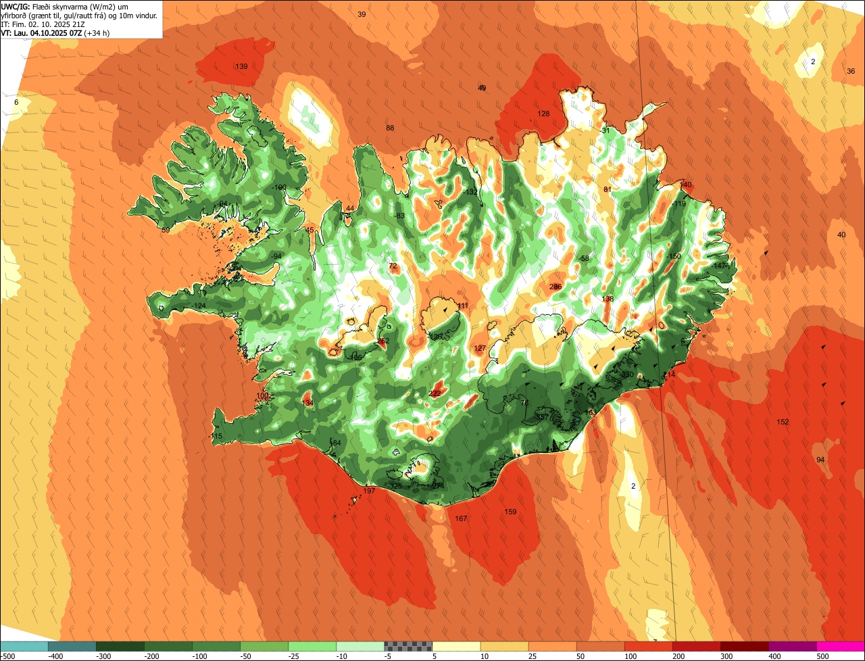Click the magenta legend swatch above 500
This screenshot has height=661, width=865.
(841, 646)
